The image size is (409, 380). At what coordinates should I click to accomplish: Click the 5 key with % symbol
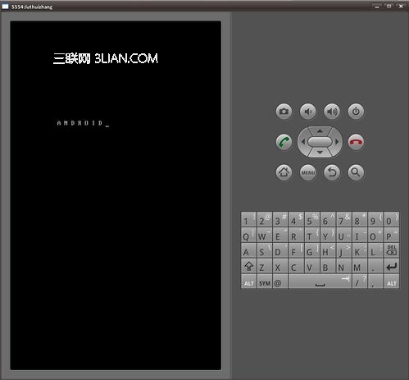coord(312,219)
